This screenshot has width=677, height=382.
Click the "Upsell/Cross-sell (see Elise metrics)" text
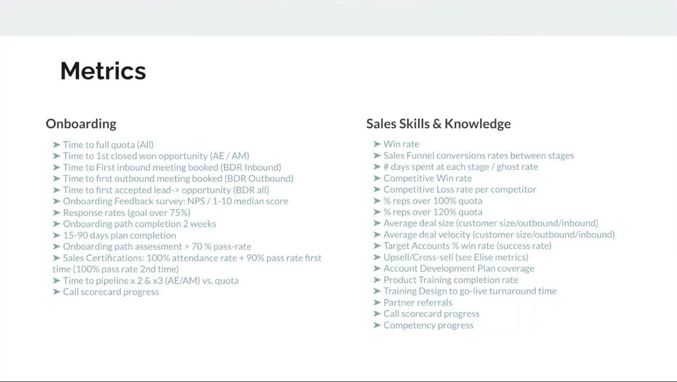[x=456, y=257]
